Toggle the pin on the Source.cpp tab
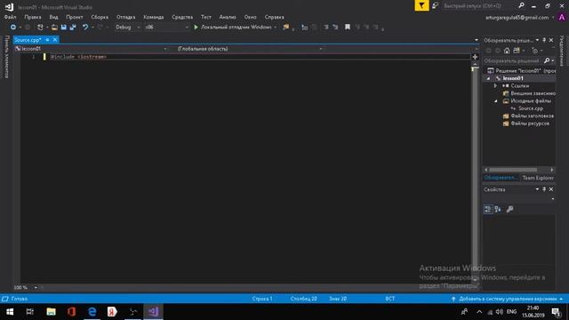Viewport: 569px width, 320px height. tap(47, 40)
